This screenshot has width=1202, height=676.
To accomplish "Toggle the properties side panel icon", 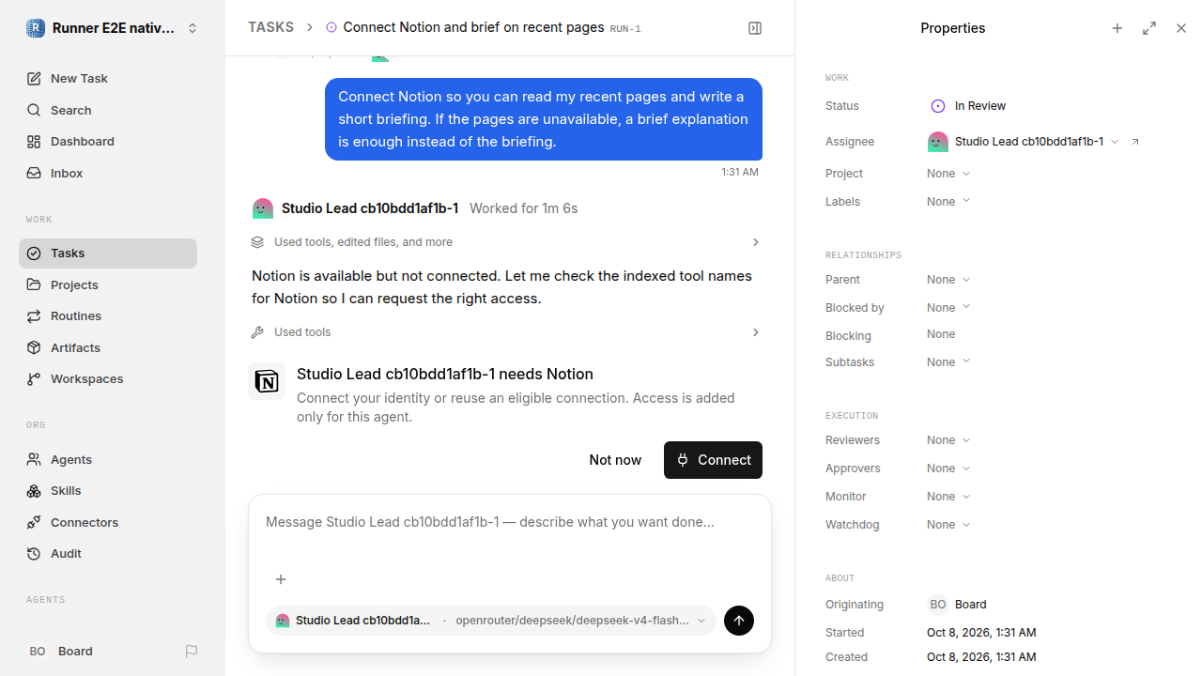I will [755, 28].
